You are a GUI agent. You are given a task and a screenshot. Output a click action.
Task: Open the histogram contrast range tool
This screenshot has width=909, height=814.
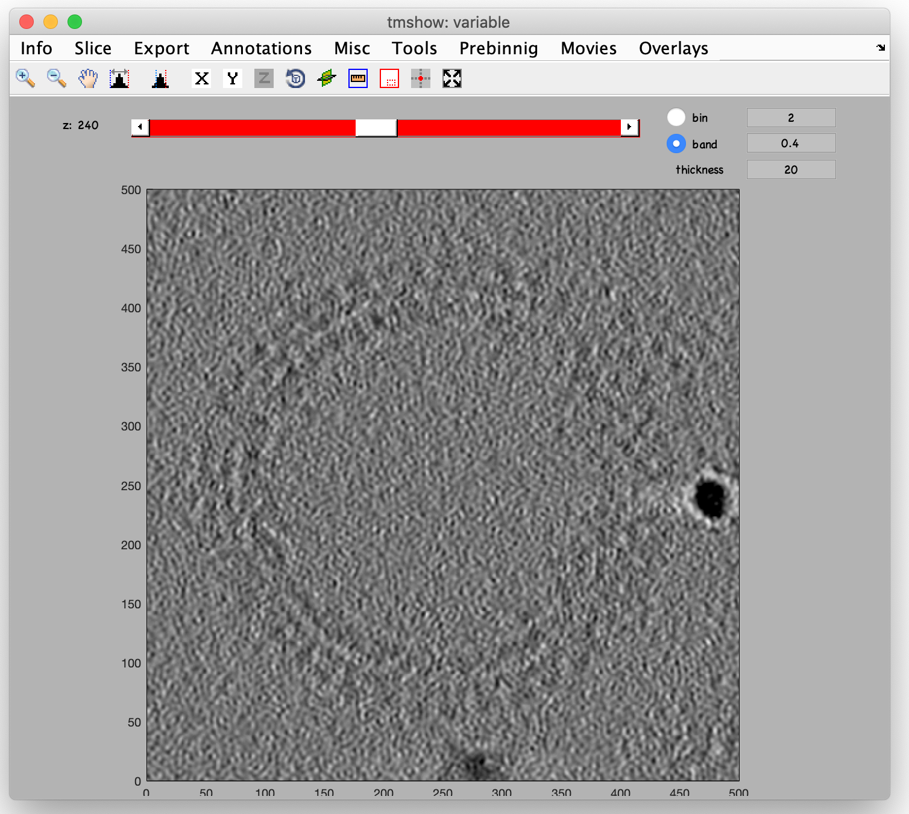tap(119, 78)
